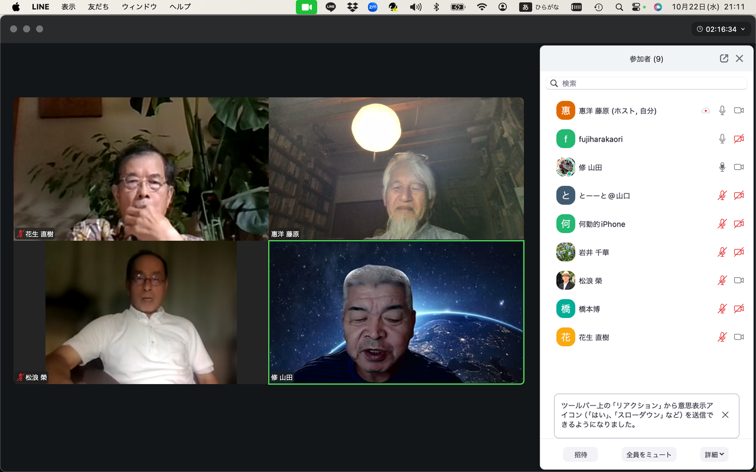
Task: Click the recording indicator beside 惠洋 藤原
Action: tap(705, 110)
